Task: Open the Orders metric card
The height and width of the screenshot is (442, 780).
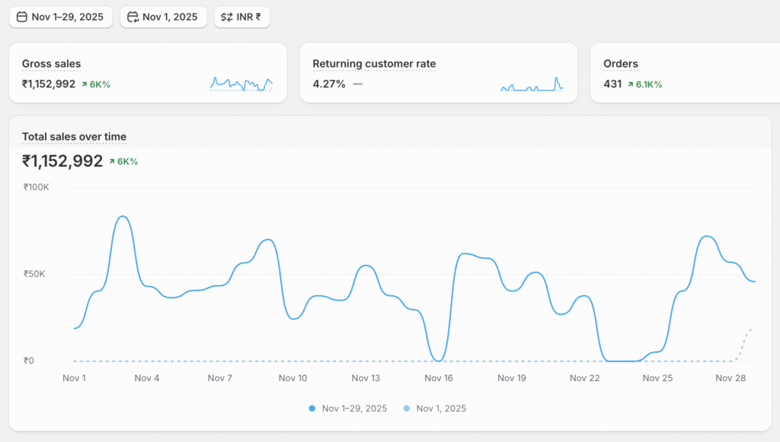Action: [682, 73]
